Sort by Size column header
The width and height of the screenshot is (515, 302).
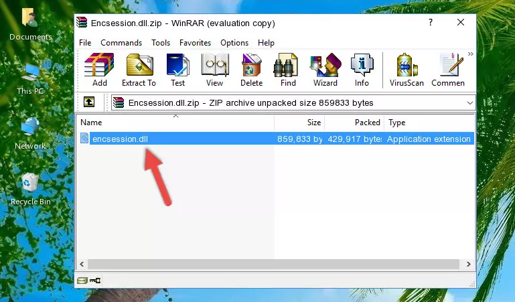[x=299, y=123]
